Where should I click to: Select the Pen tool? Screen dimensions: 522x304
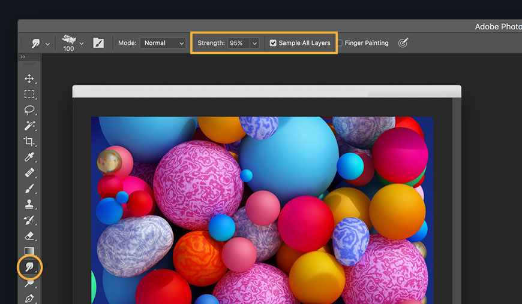29,298
